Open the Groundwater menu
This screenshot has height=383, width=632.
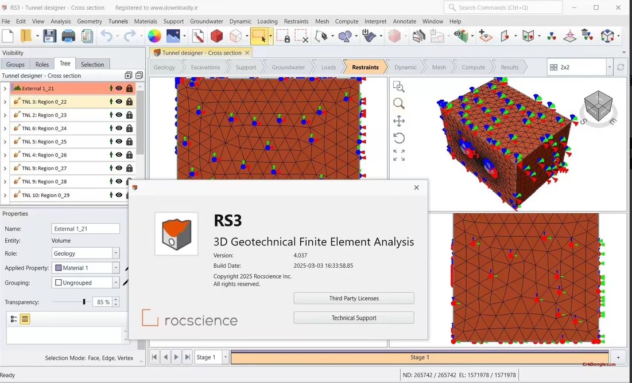207,21
